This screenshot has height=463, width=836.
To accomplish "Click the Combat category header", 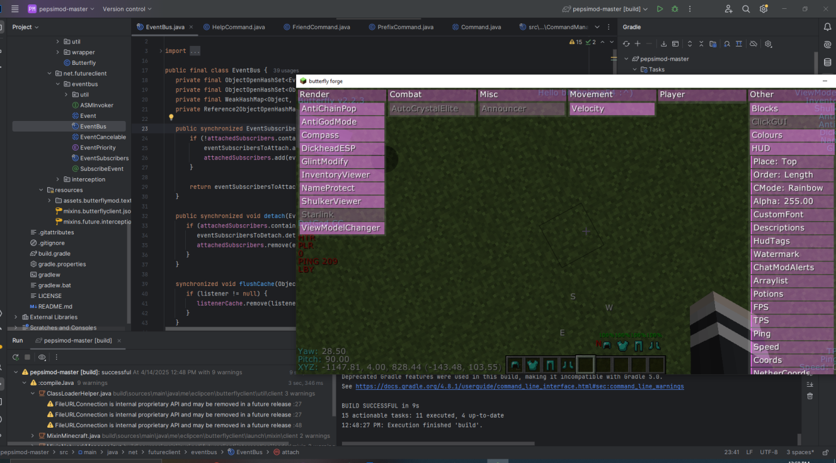I will tap(432, 94).
